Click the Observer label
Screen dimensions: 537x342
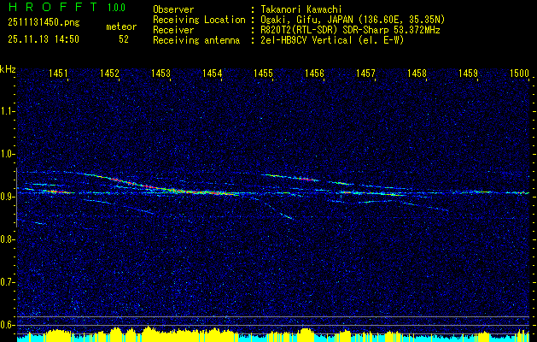tap(173, 9)
